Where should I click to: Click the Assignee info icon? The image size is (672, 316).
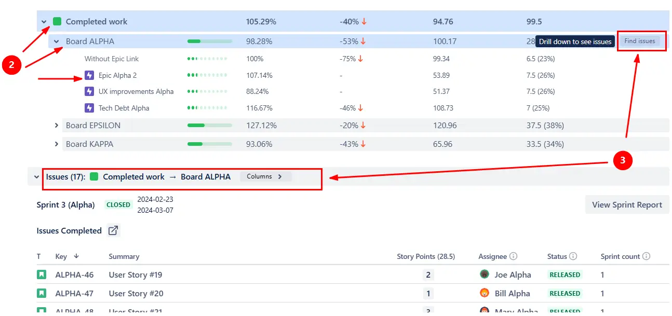click(514, 256)
